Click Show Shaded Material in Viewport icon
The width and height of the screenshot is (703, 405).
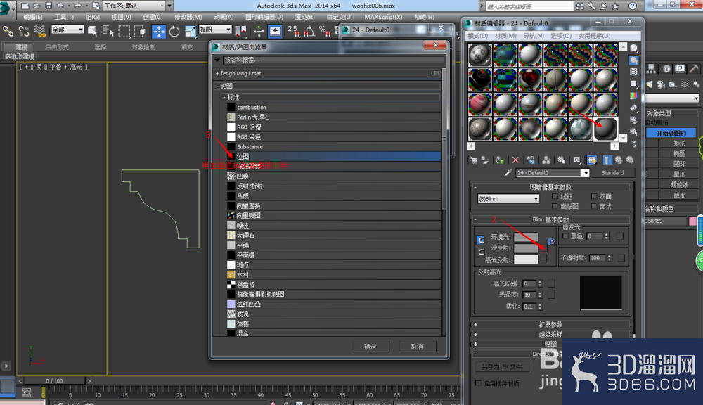[x=592, y=160]
